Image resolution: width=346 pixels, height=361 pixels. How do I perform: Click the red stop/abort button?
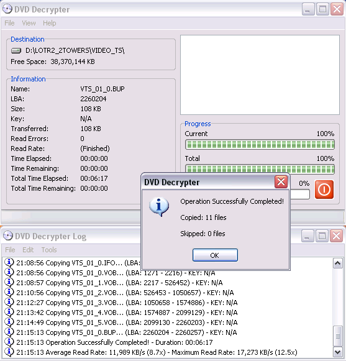324,190
